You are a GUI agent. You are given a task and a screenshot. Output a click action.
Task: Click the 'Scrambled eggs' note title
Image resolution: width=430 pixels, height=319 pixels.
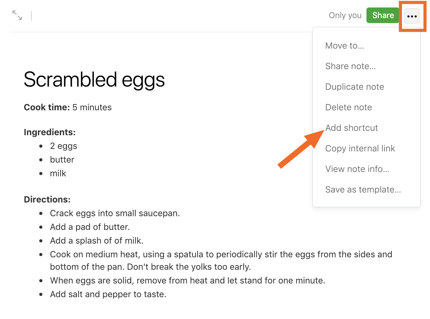(94, 80)
